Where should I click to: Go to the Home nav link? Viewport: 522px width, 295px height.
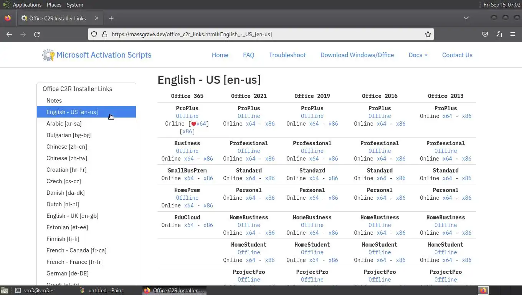[220, 55]
